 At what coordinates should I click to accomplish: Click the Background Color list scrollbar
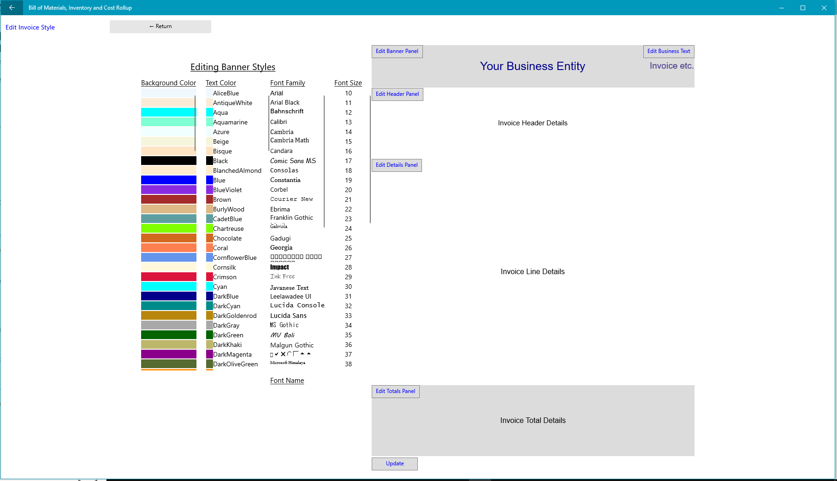(195, 123)
